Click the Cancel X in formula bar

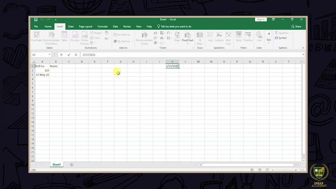pyautogui.click(x=61, y=55)
